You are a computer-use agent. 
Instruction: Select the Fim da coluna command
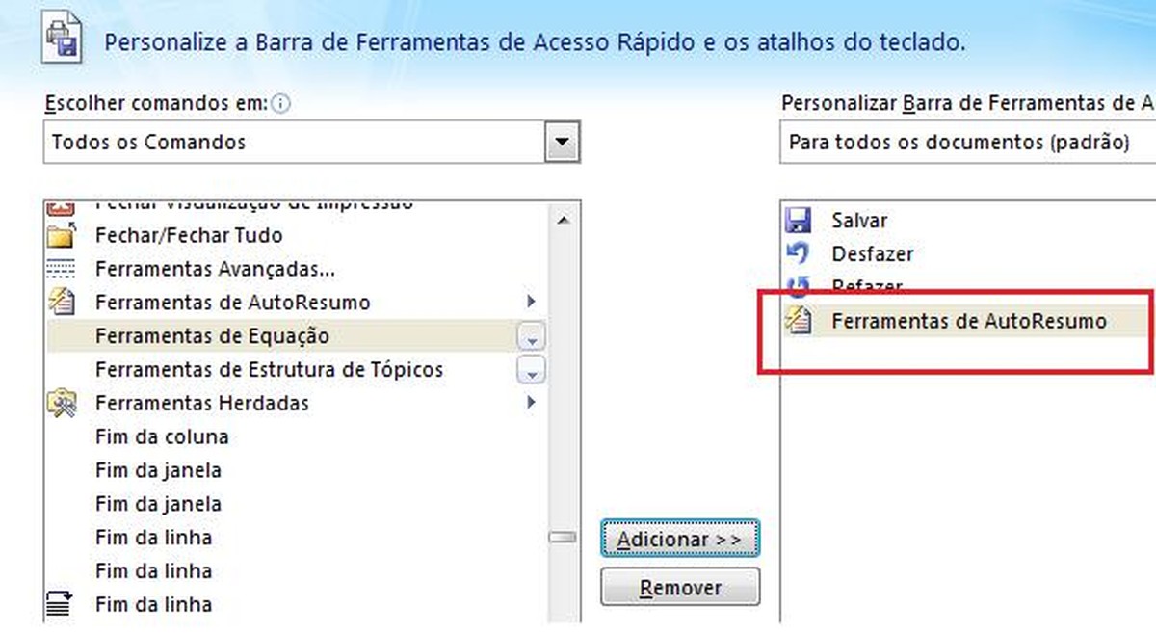pyautogui.click(x=162, y=436)
